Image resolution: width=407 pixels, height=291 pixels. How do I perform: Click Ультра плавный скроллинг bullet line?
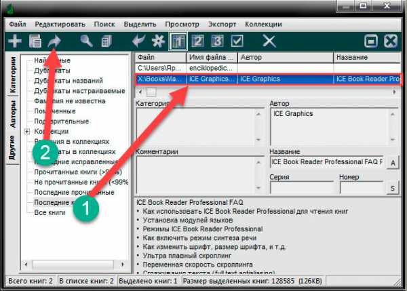tap(187, 256)
